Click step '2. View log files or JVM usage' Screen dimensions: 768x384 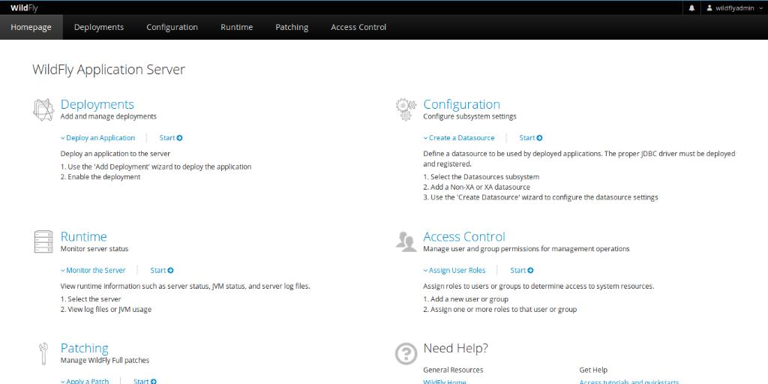106,310
